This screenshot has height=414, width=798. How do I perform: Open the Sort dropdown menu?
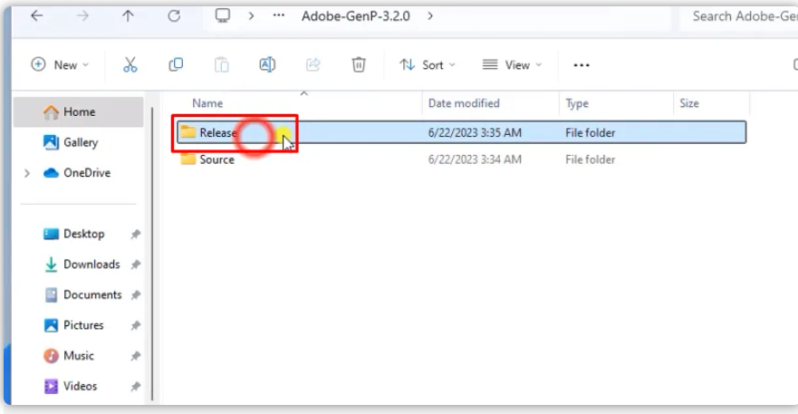[428, 65]
